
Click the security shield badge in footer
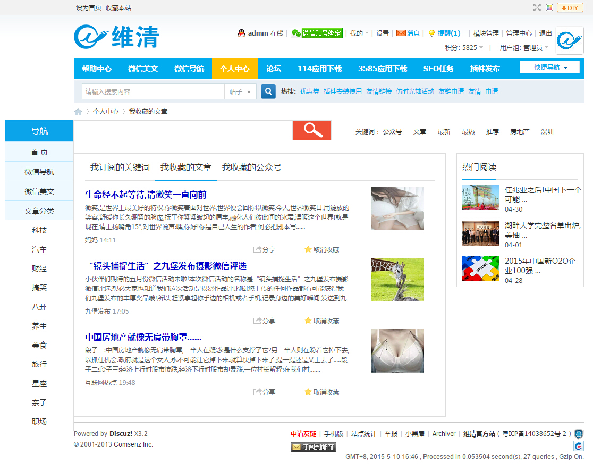click(579, 434)
